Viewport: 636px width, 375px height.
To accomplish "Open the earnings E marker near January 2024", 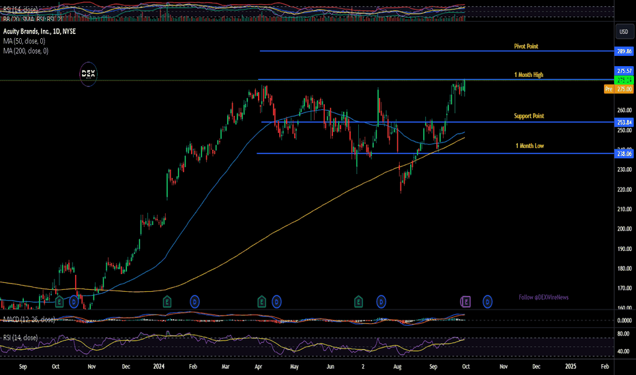I will (x=167, y=301).
